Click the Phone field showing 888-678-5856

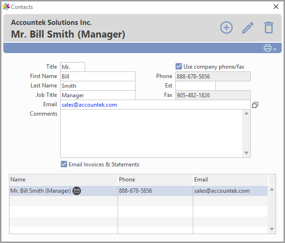click(x=213, y=76)
